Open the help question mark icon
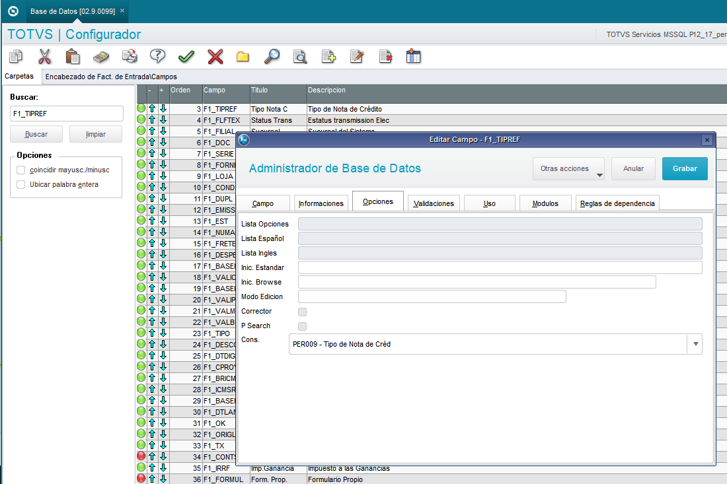The width and height of the screenshot is (727, 484). [158, 57]
